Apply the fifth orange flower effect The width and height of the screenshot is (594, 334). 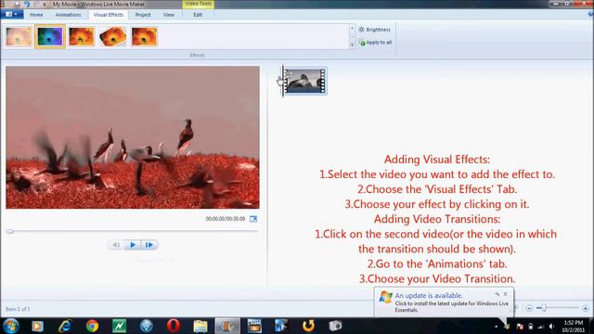pos(145,37)
